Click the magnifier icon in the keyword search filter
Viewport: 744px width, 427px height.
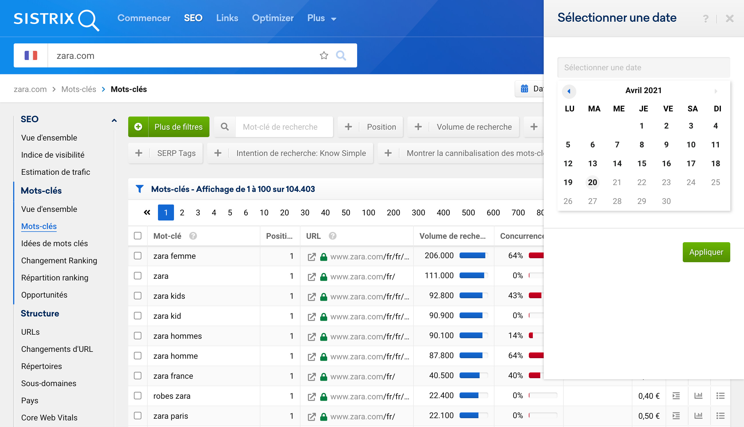point(225,127)
